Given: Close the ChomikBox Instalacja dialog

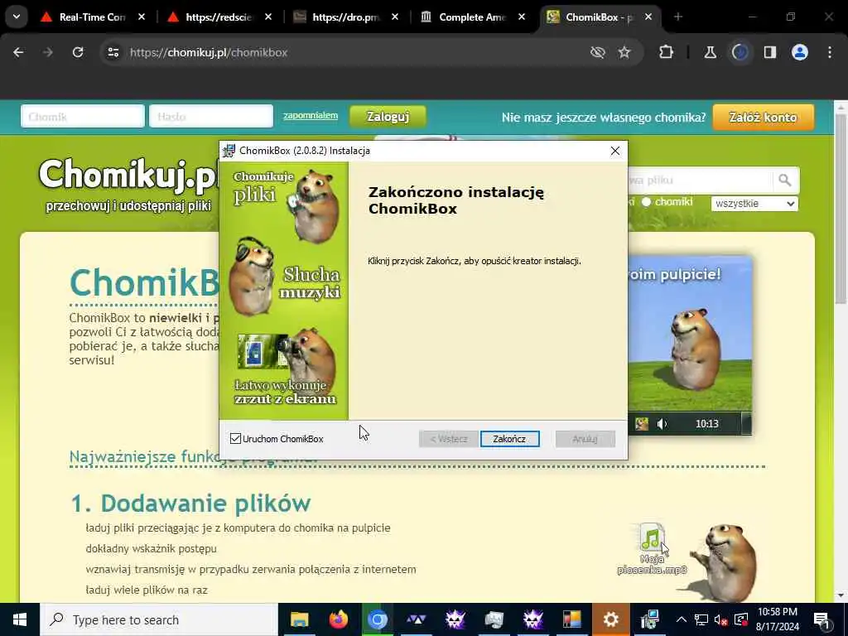Looking at the screenshot, I should (x=615, y=151).
